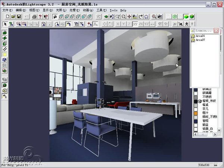
Task: Close the Luminaires panel
Action: click(216, 30)
